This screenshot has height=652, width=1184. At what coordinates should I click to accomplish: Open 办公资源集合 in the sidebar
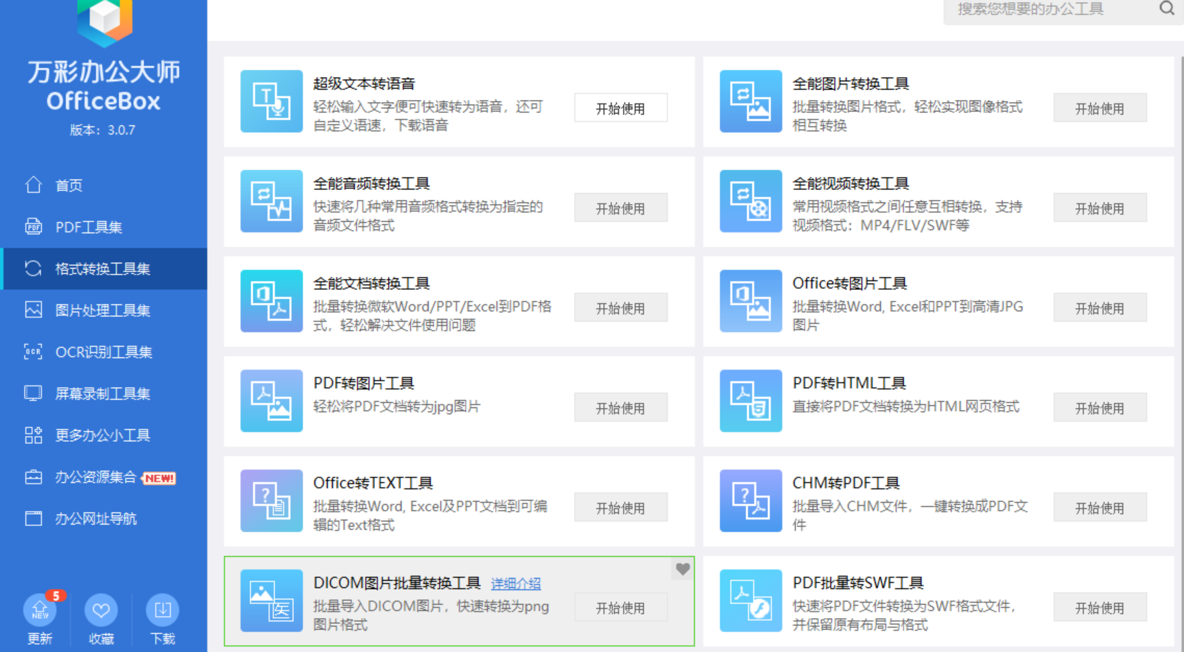coord(104,477)
